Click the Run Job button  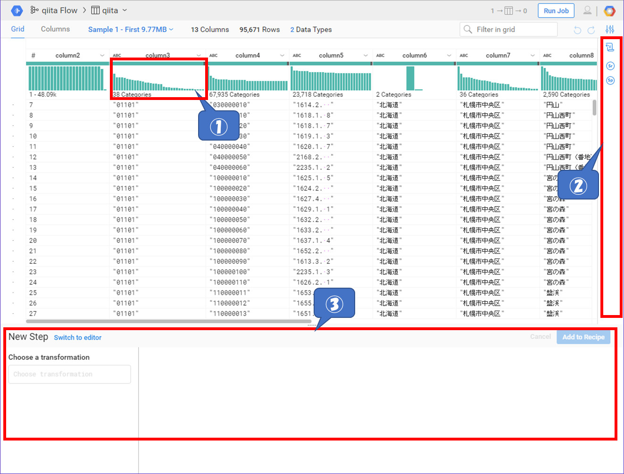(x=556, y=11)
